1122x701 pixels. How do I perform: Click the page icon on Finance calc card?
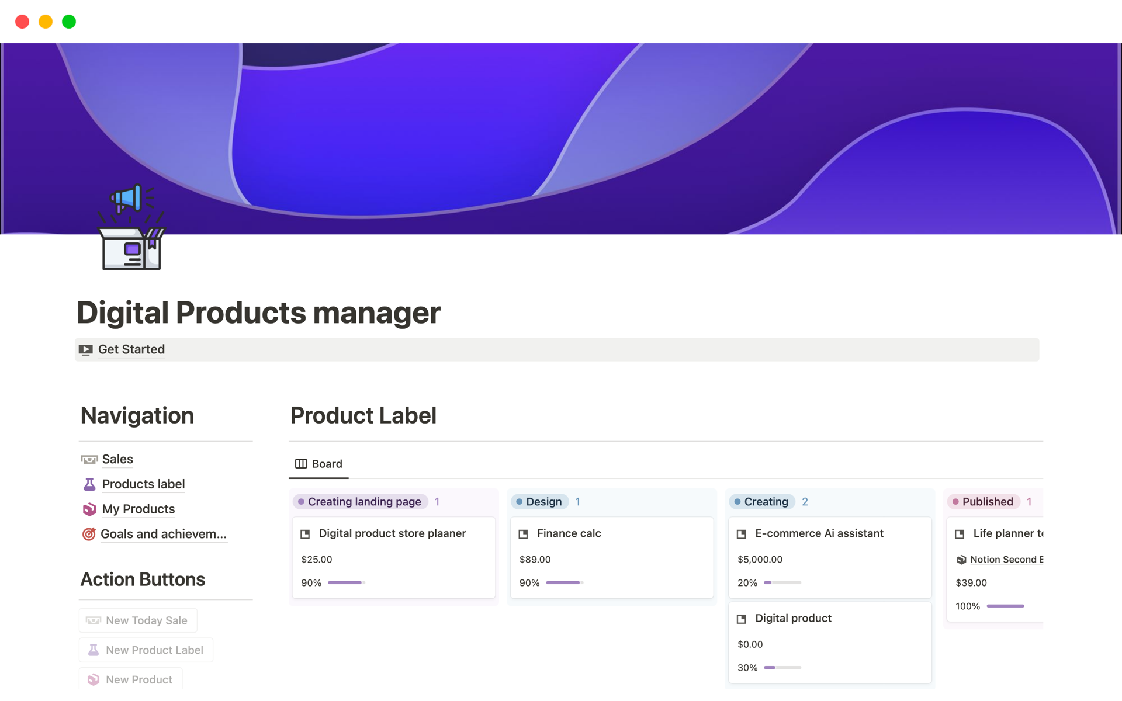pos(524,534)
